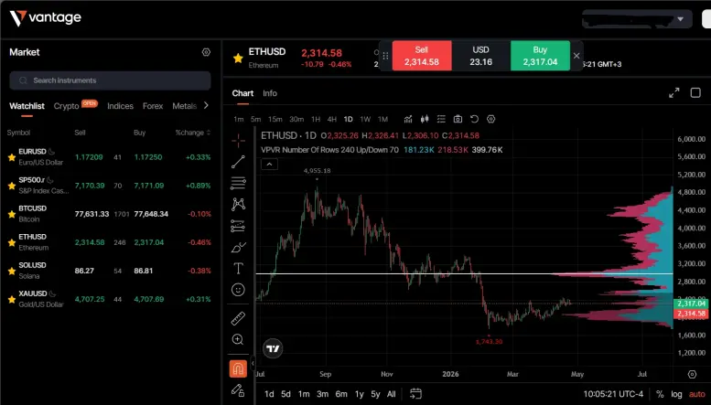711x405 pixels.
Task: Toggle log scale mode
Action: [676, 394]
